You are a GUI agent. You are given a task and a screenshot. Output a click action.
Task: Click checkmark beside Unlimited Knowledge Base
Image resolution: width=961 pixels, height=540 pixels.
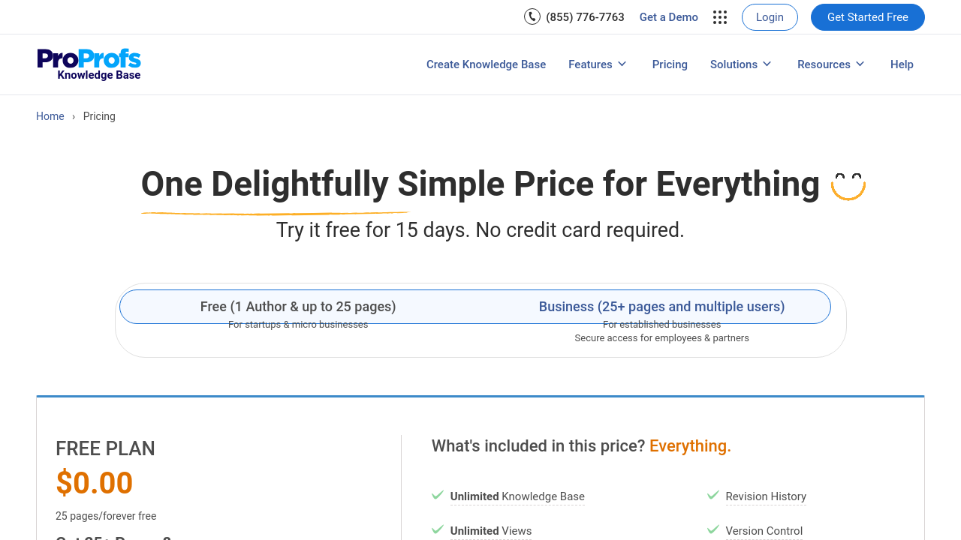[438, 495]
